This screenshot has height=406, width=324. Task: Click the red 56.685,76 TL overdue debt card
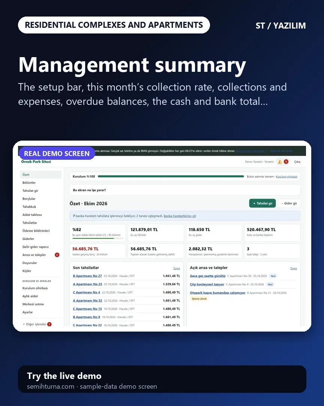pyautogui.click(x=97, y=251)
